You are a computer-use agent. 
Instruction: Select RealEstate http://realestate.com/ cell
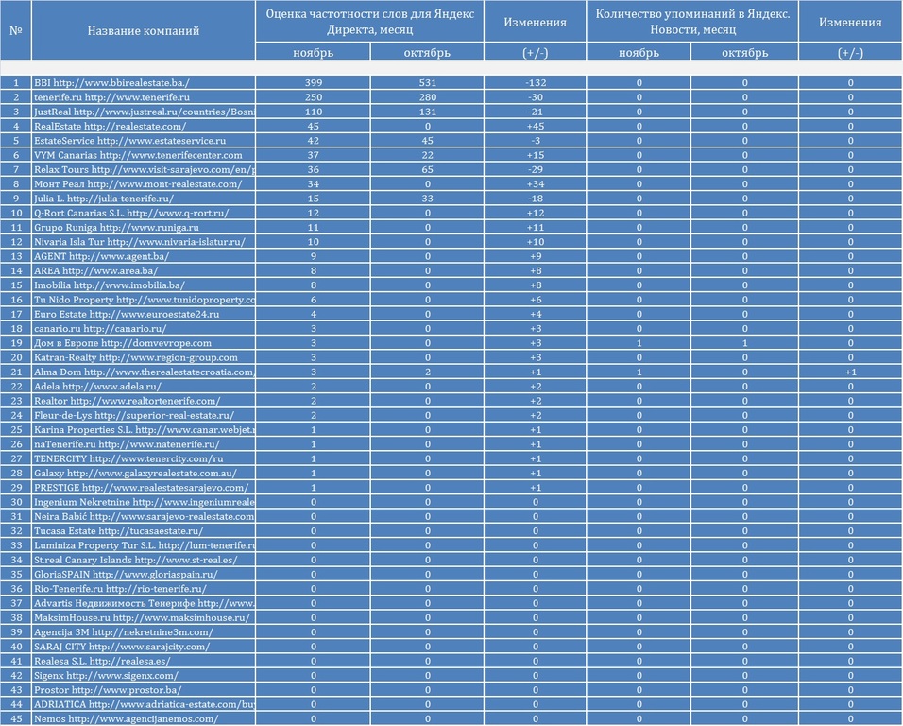click(144, 126)
